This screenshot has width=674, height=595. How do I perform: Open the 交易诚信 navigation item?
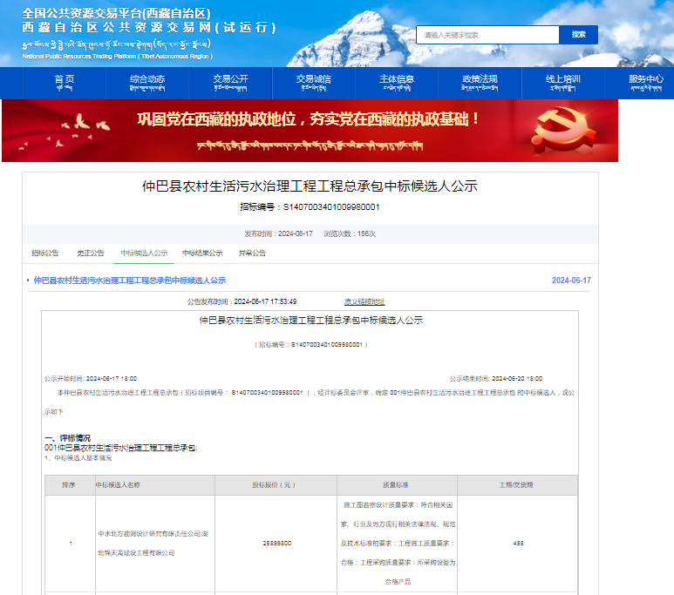coord(314,83)
